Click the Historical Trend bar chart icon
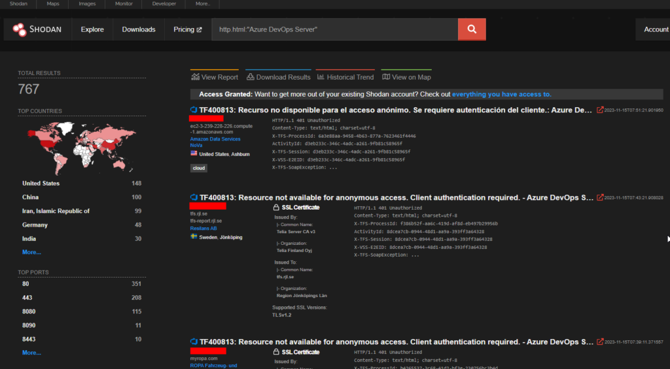The image size is (670, 369). tap(321, 77)
